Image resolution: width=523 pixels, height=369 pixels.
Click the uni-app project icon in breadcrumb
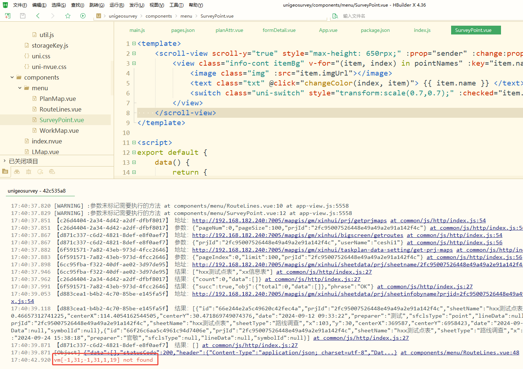click(99, 16)
